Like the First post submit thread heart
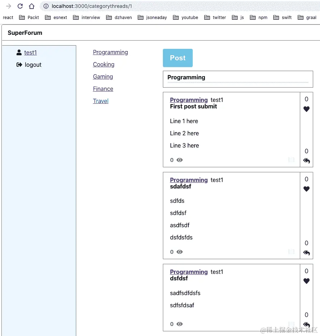The image size is (320, 336). point(306,109)
